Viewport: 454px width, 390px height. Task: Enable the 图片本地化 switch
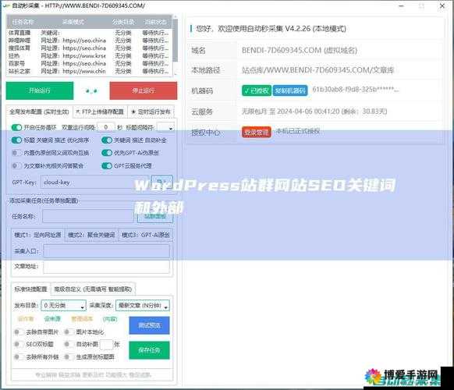(69, 331)
